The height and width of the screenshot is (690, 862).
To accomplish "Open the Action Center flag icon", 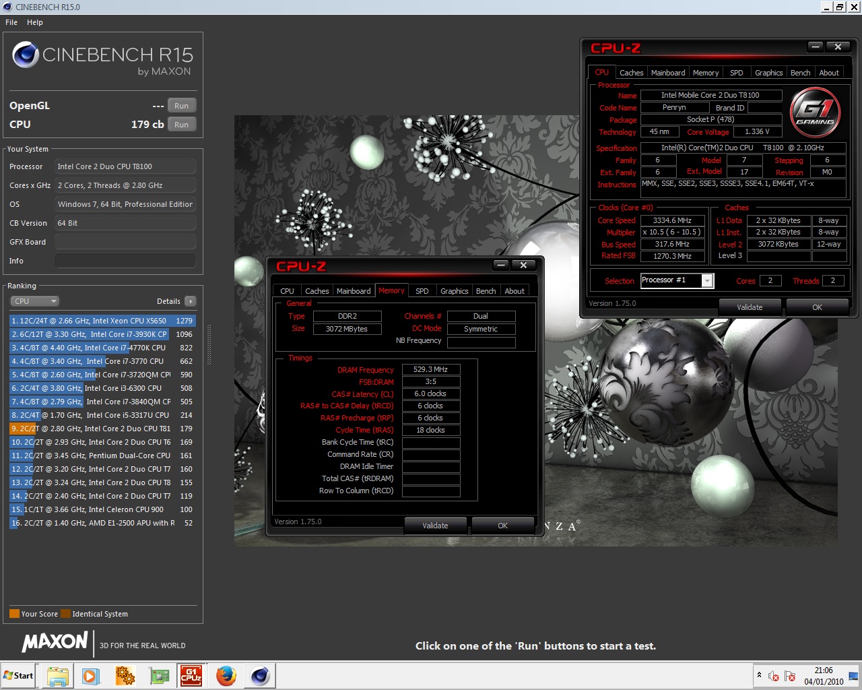I will point(790,676).
